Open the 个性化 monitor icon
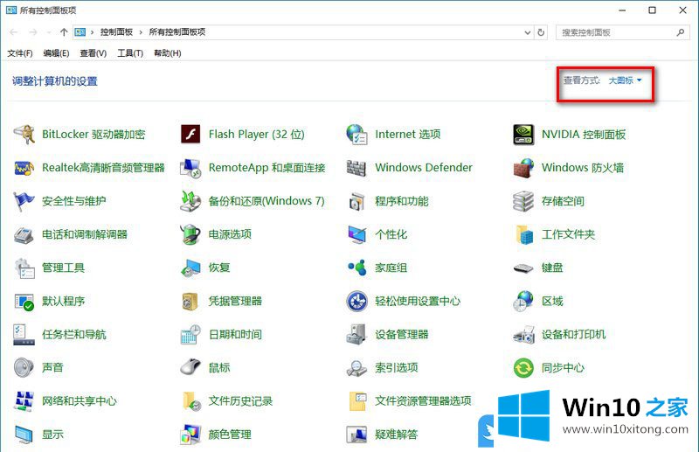 pos(356,234)
